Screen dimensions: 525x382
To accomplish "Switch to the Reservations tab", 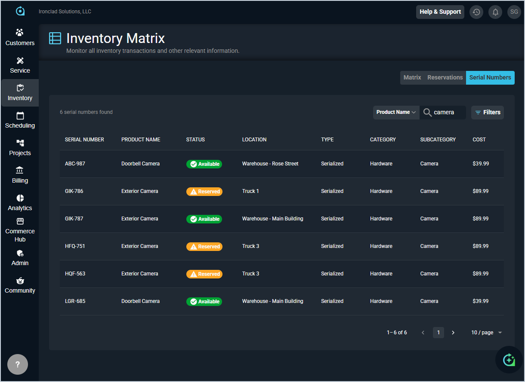I will tap(445, 78).
